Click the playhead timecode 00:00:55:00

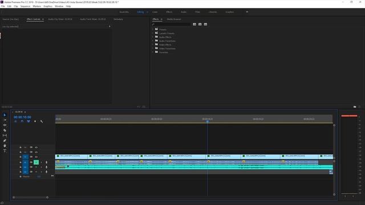click(x=22, y=117)
